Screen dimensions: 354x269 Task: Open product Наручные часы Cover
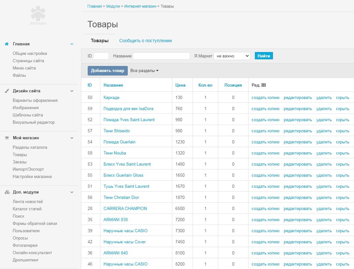[x=125, y=242]
